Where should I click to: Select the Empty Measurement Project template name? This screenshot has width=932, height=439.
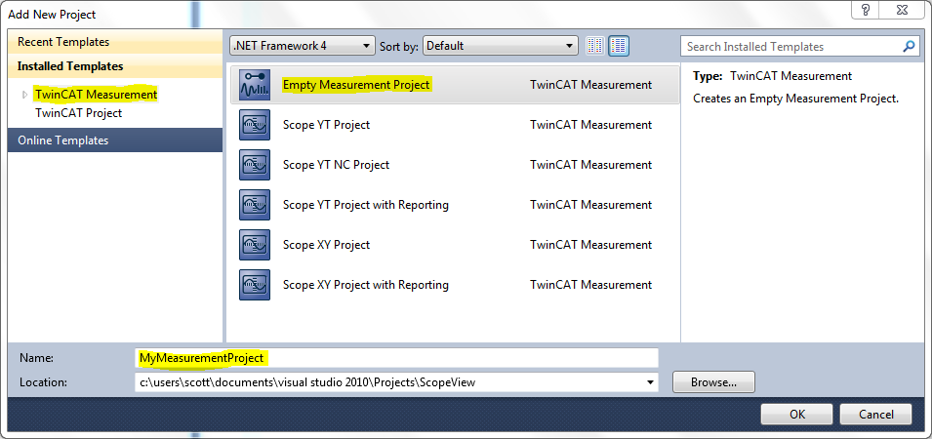click(x=356, y=85)
